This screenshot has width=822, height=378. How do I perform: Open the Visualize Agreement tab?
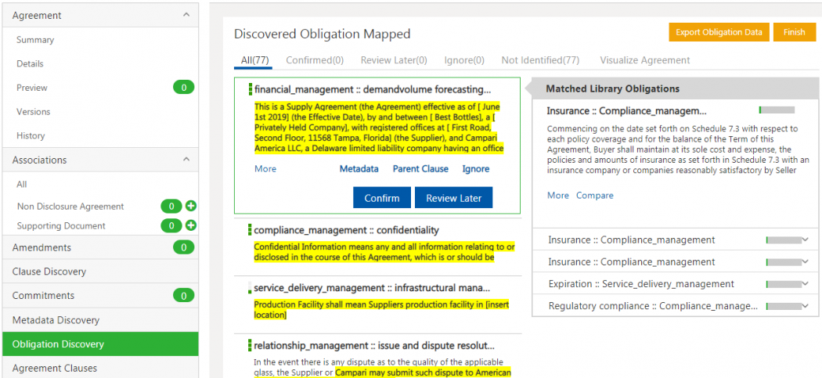(644, 60)
